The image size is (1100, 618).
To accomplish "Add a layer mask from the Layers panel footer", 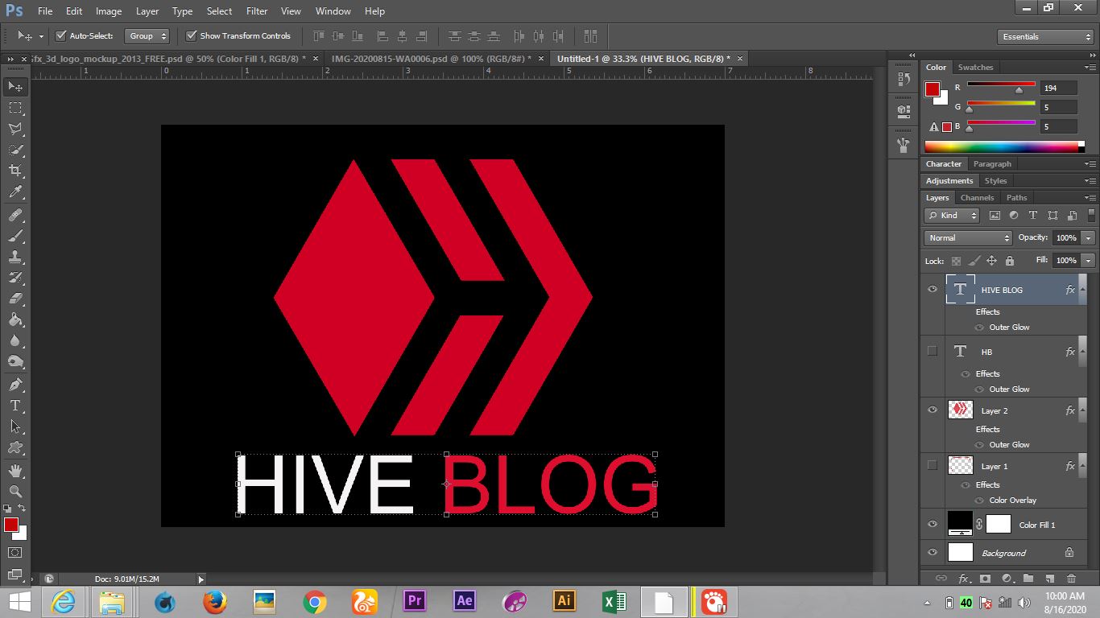I will [985, 578].
